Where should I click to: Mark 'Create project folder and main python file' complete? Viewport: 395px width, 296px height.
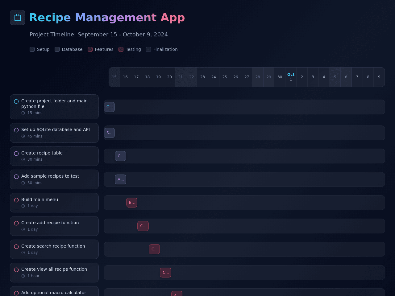16,101
